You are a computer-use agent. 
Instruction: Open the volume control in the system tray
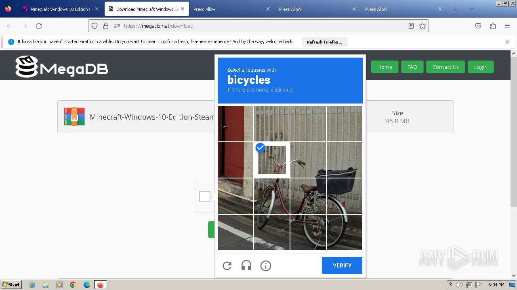point(459,285)
